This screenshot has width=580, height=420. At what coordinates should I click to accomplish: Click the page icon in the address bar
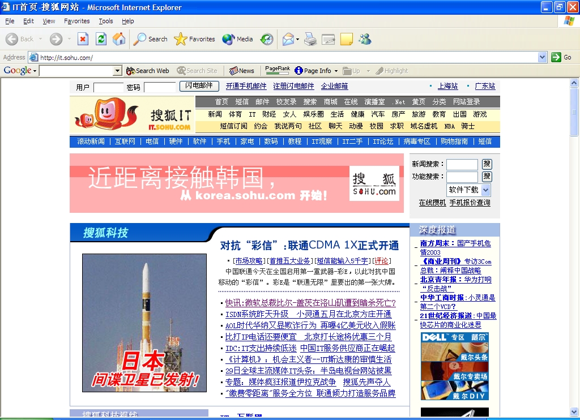tap(33, 57)
